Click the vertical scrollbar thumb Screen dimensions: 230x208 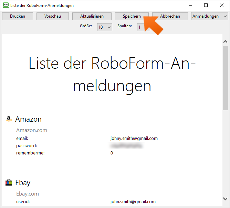pyautogui.click(x=225, y=78)
